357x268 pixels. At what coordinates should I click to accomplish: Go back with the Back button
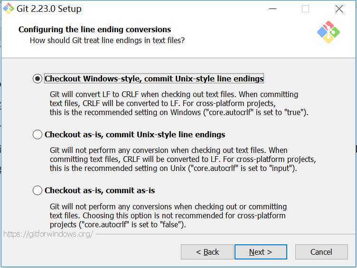(207, 252)
